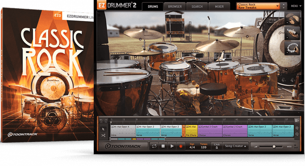The width and height of the screenshot is (305, 166).
Task: Select the arrow pointer tool in sequencer
Action: coord(103,128)
